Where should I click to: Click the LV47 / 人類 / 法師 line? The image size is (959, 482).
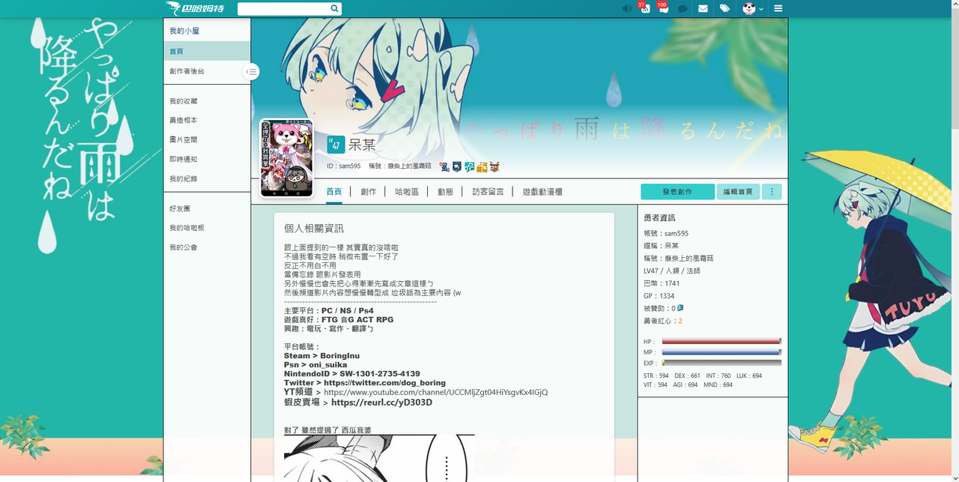tap(672, 271)
